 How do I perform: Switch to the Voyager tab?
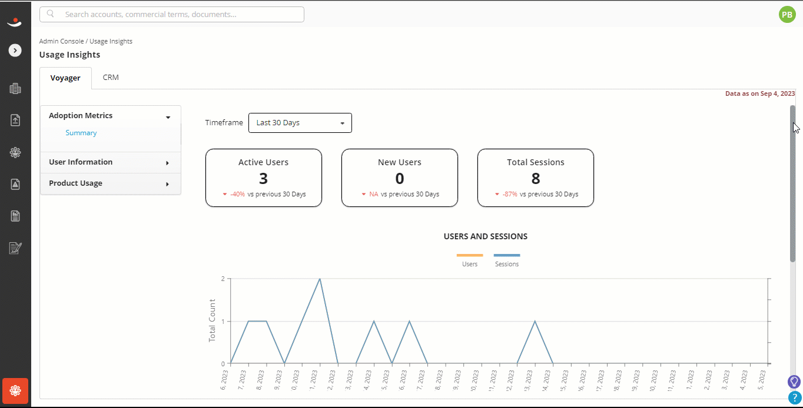tap(65, 78)
